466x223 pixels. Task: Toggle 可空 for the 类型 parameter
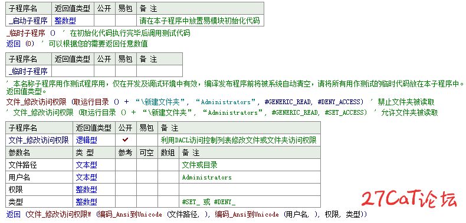[x=147, y=202]
